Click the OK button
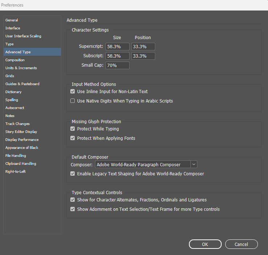The height and width of the screenshot is (255, 268). click(x=205, y=244)
